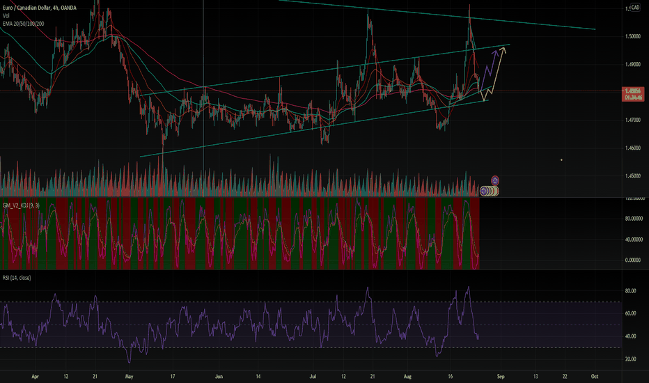
Task: Select the Vol indicator legend
Action: pos(6,16)
